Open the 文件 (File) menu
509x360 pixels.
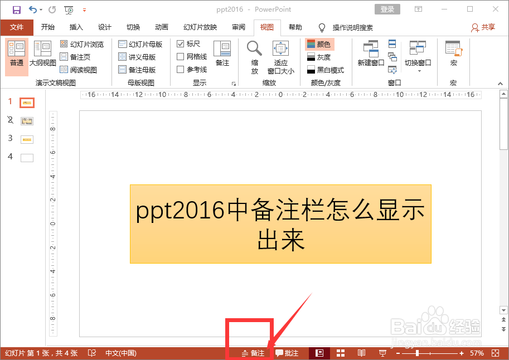(x=17, y=27)
